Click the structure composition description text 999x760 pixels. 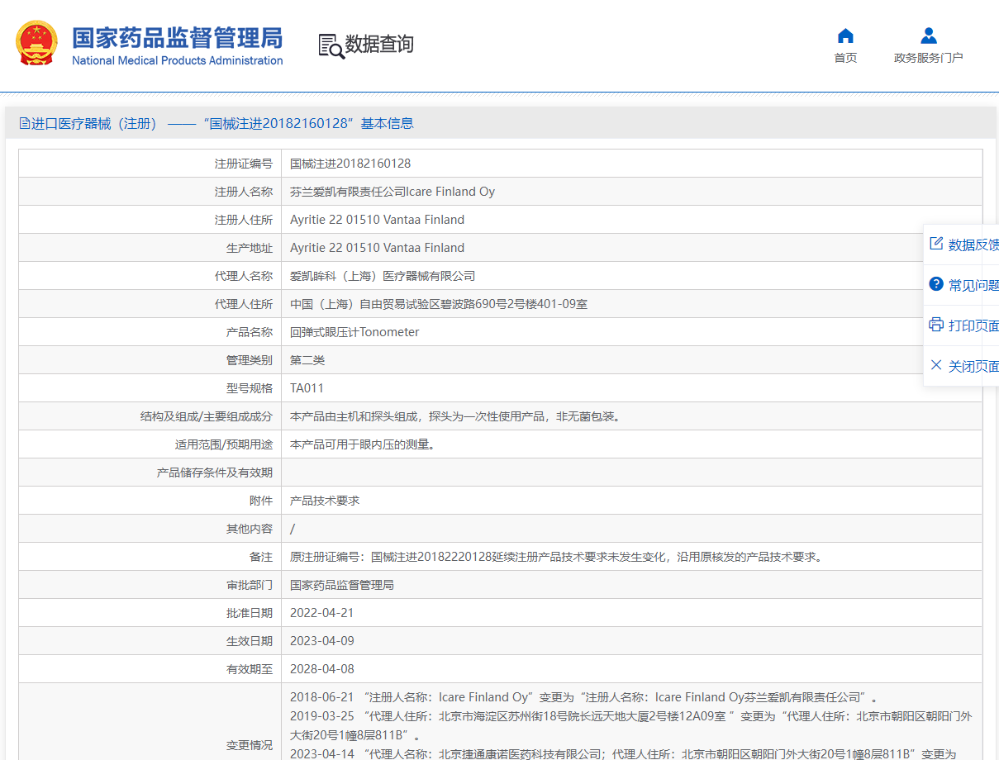[457, 416]
